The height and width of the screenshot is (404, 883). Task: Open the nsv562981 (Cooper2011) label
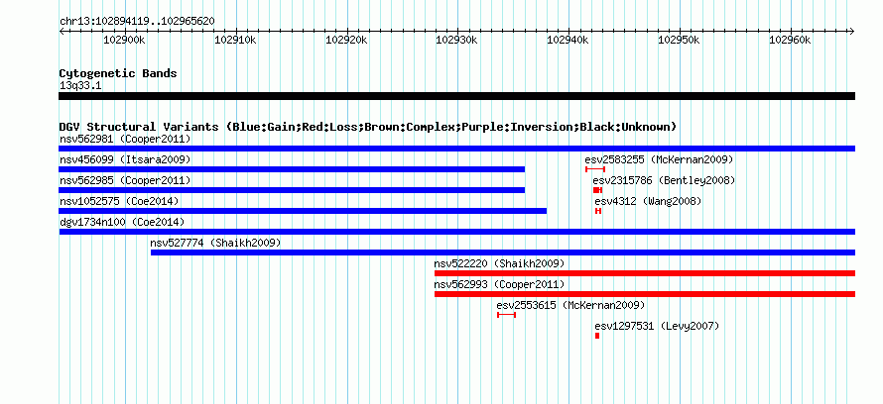125,139
